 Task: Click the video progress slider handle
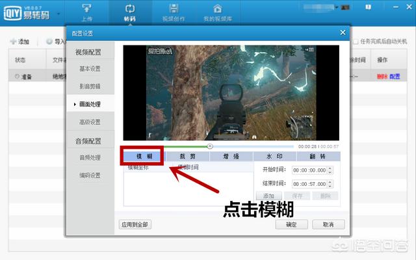coord(210,146)
